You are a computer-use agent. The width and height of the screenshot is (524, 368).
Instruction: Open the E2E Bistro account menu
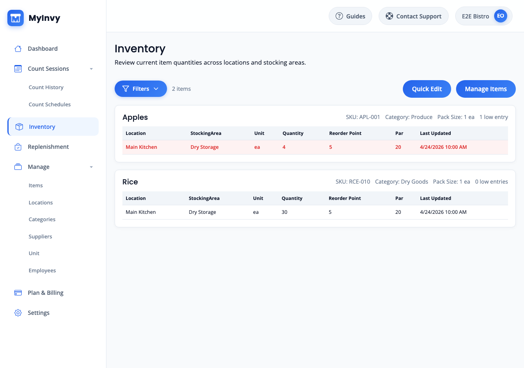click(x=484, y=16)
